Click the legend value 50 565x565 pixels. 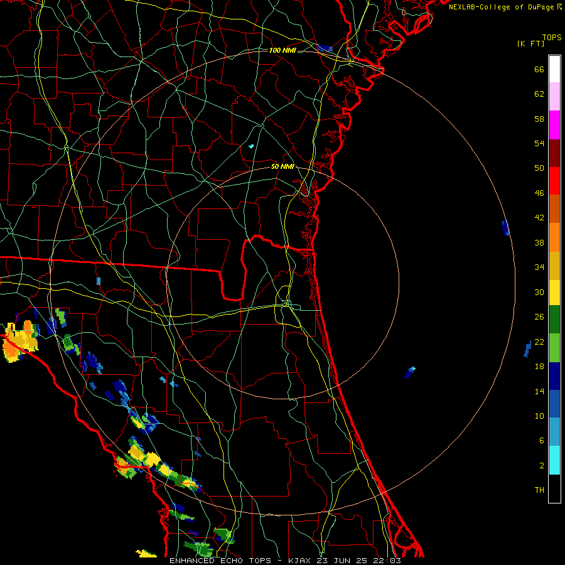(x=539, y=168)
